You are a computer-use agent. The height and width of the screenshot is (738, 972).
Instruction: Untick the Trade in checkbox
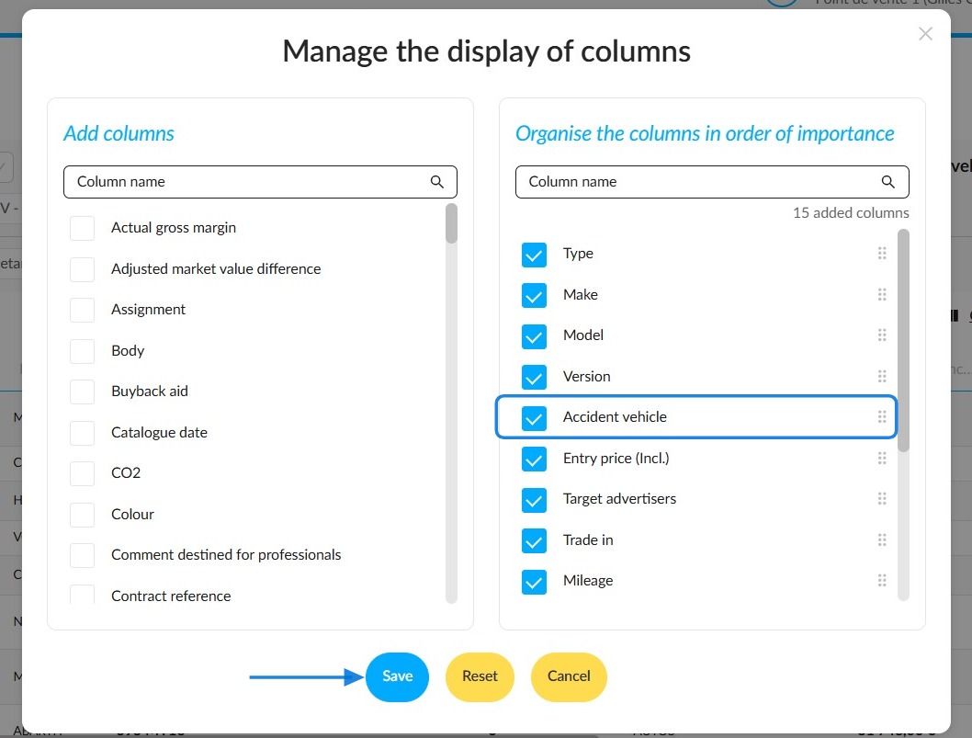534,540
